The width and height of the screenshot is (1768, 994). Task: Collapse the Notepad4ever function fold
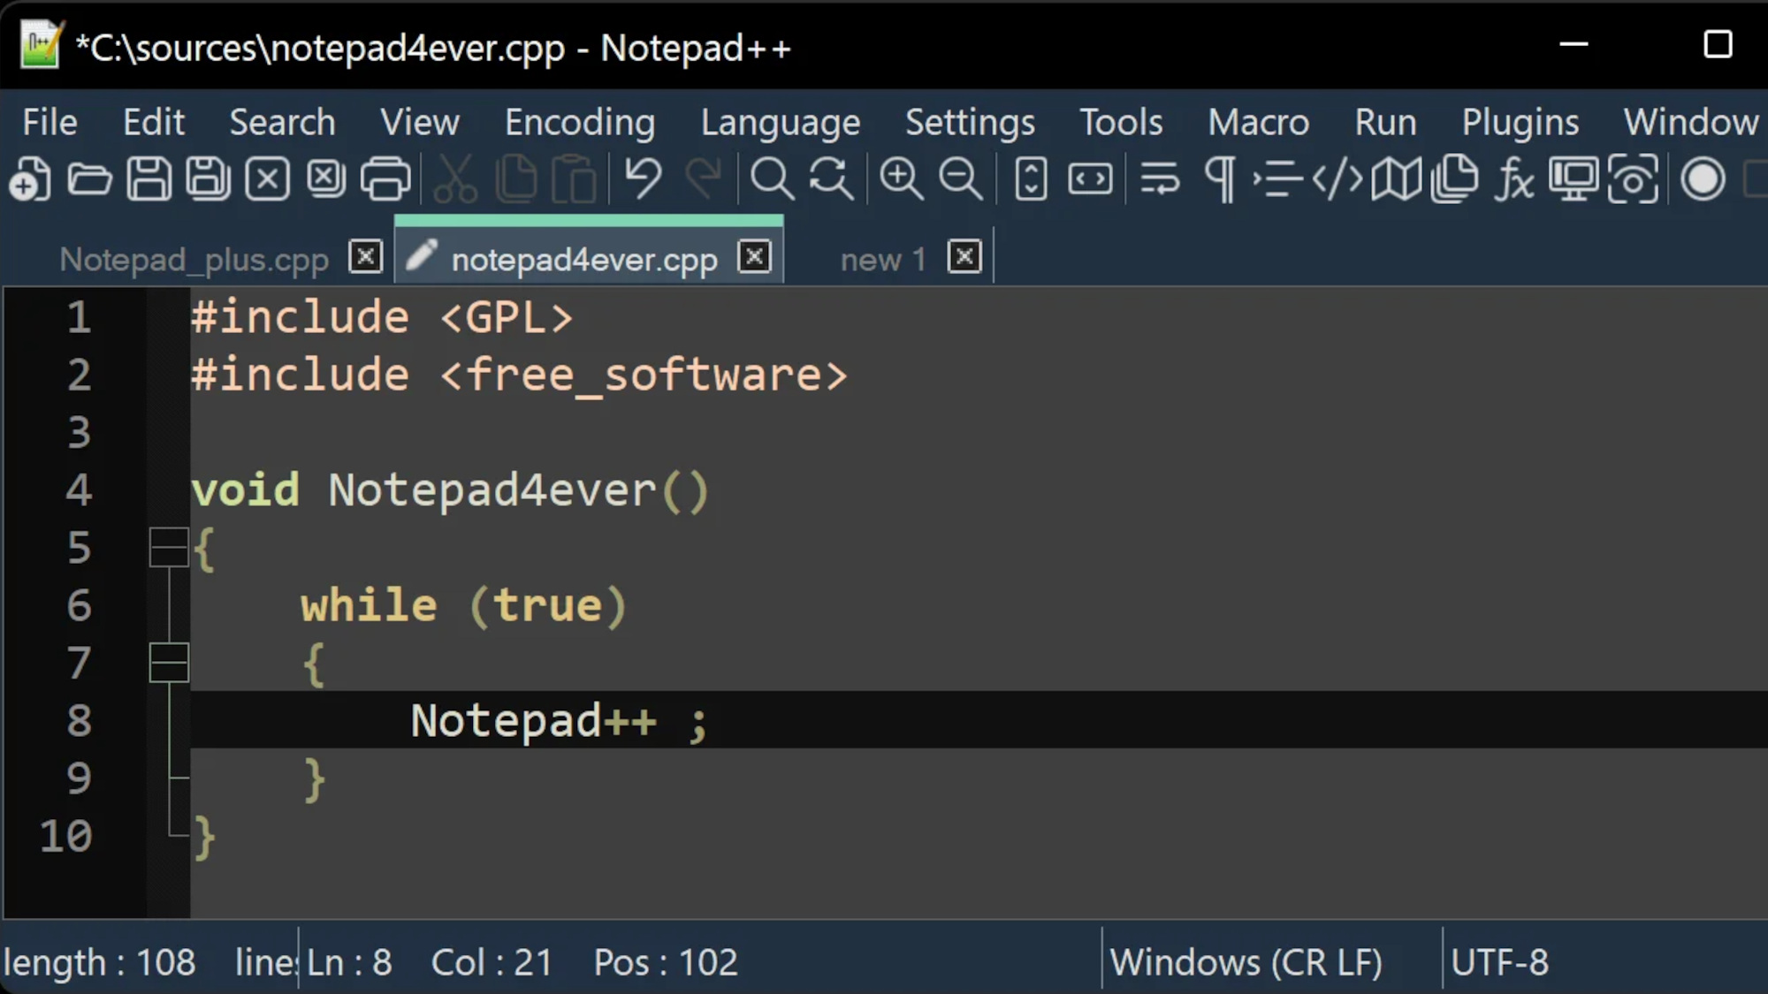(x=169, y=547)
